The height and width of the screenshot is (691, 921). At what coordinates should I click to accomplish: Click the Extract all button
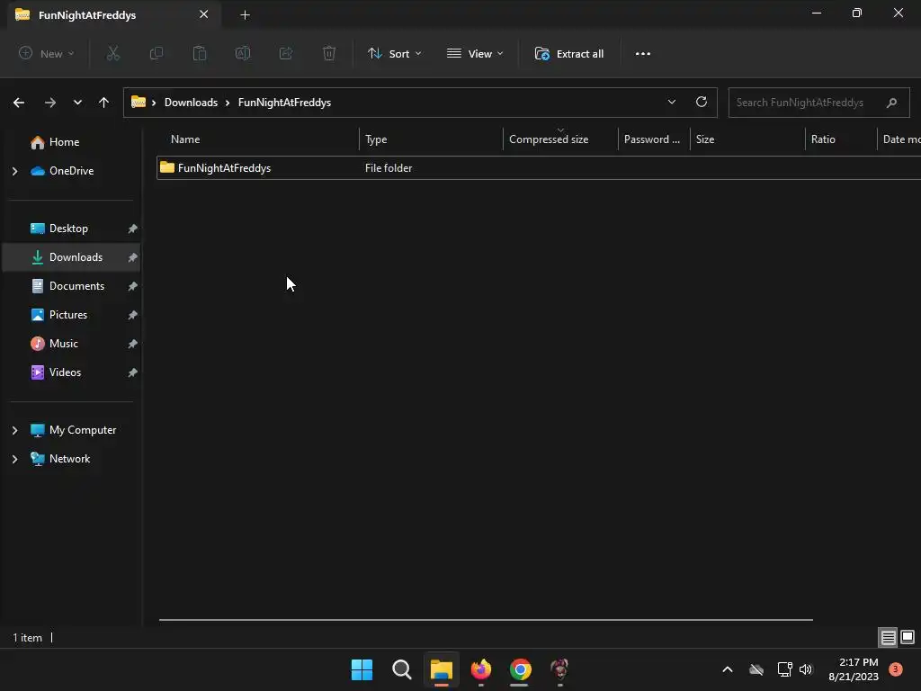(568, 53)
